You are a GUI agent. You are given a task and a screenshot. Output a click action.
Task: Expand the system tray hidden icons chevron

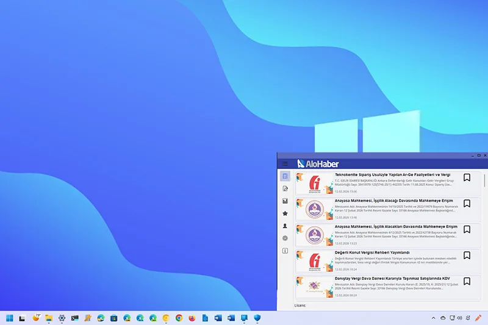click(433, 318)
